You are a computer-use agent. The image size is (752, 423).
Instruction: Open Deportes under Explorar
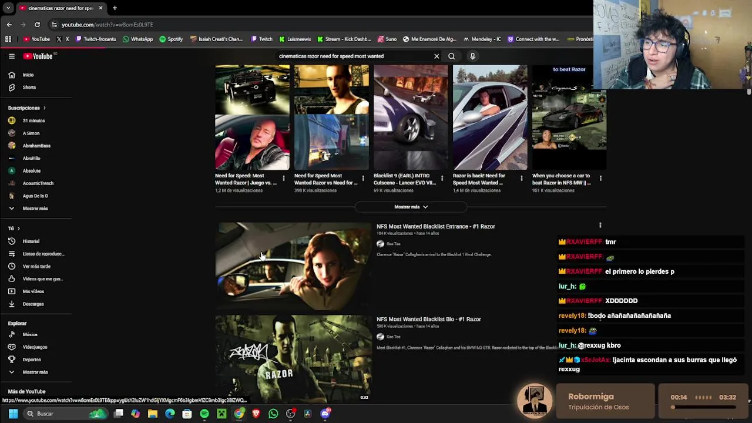pos(32,360)
